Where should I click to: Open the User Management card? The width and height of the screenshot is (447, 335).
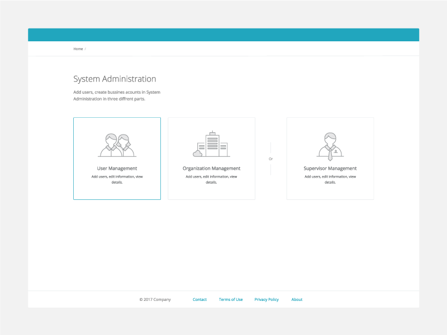pos(117,159)
